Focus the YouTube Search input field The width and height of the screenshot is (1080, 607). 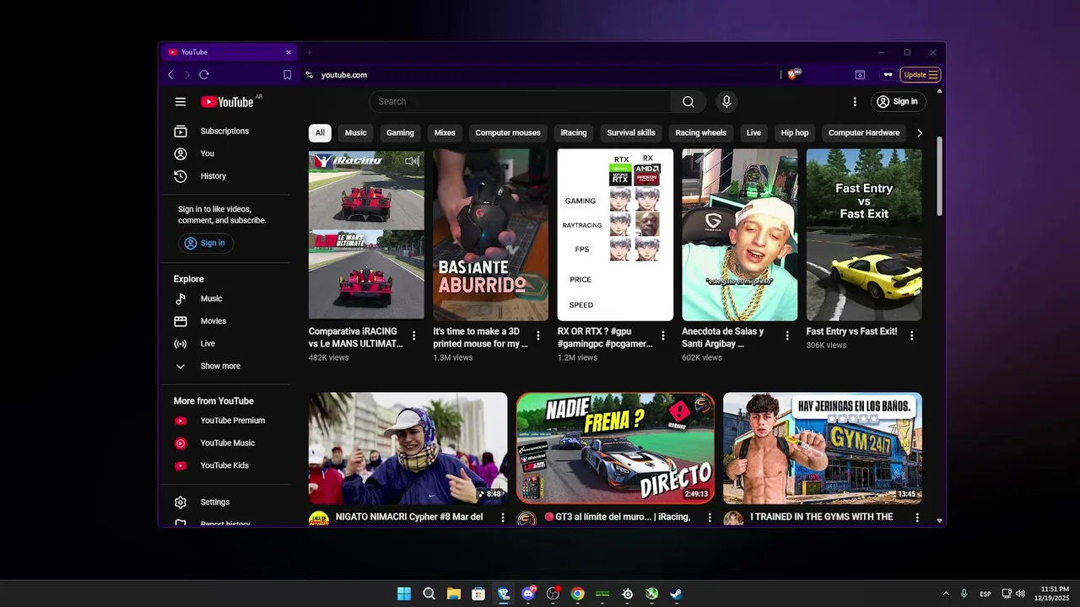[x=520, y=102]
